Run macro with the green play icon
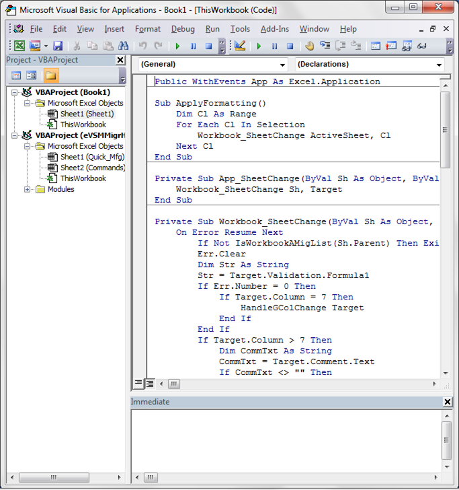Viewport: 459px width, 490px height. point(177,46)
